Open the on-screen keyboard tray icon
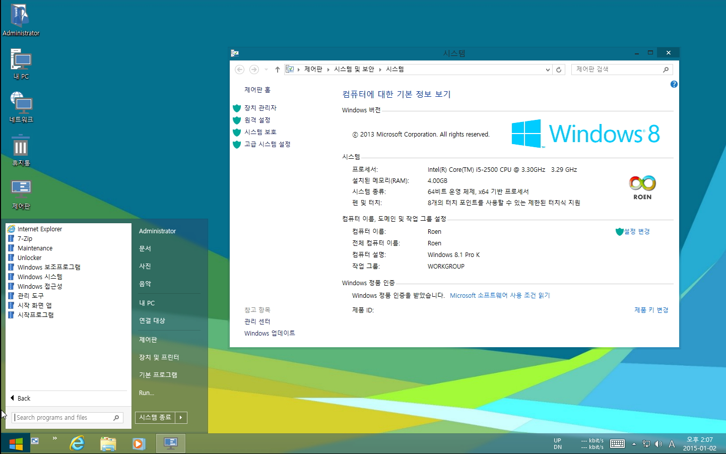726x454 pixels. (618, 444)
